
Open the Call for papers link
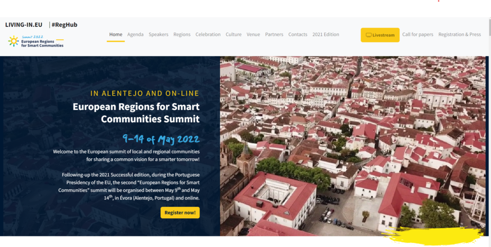tap(418, 35)
